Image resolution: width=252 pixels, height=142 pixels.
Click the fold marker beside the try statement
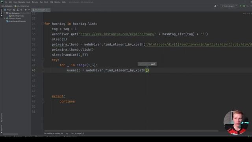[x=43, y=60]
